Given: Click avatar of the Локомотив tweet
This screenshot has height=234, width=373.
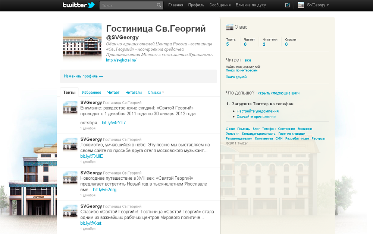Looking at the screenshot, I should point(70,144).
